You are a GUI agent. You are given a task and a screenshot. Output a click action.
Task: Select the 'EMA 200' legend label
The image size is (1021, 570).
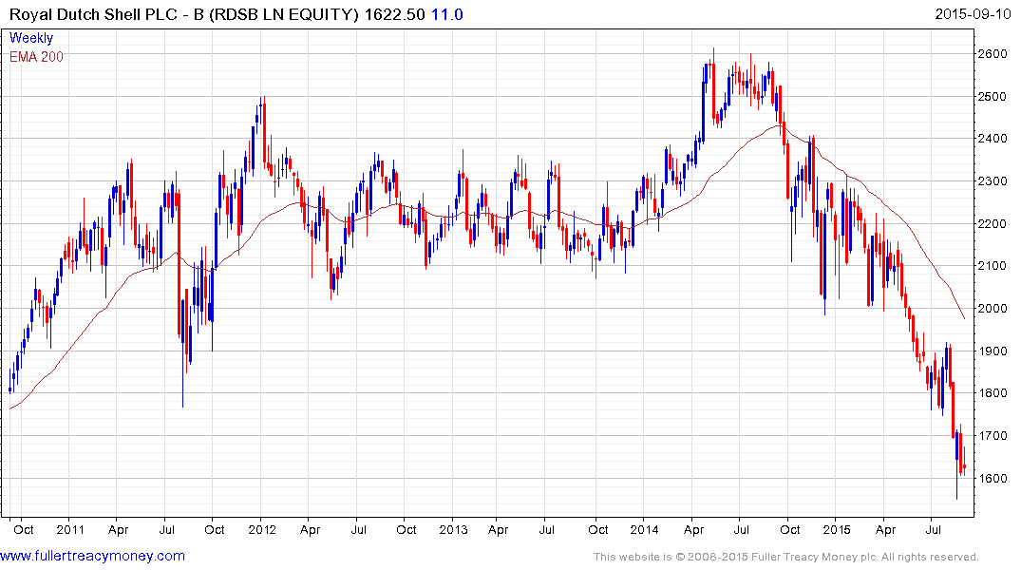[36, 57]
